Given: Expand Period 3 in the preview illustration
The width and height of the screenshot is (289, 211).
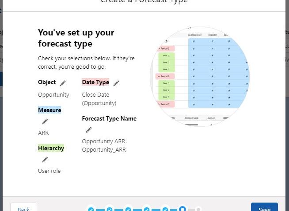Looking at the screenshot, I should tap(160, 104).
